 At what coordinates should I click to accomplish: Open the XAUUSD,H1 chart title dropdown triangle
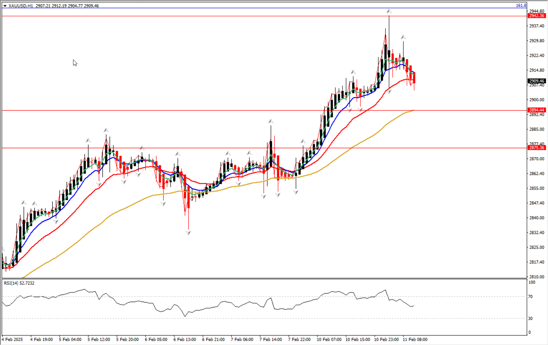point(5,6)
